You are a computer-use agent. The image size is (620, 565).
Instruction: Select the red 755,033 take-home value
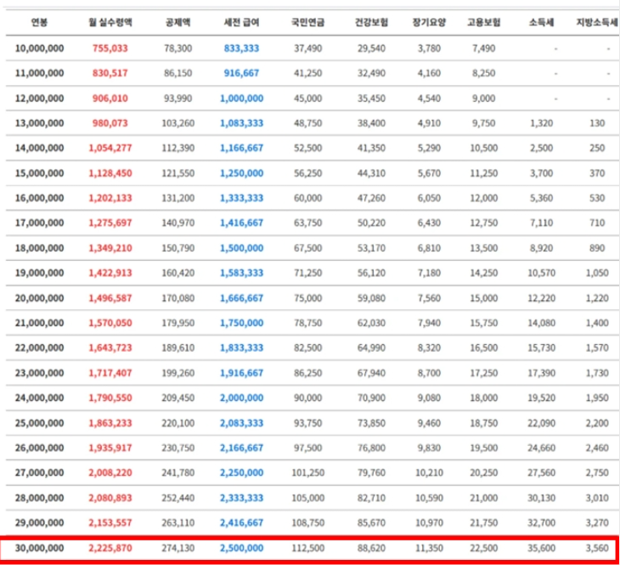click(x=110, y=48)
